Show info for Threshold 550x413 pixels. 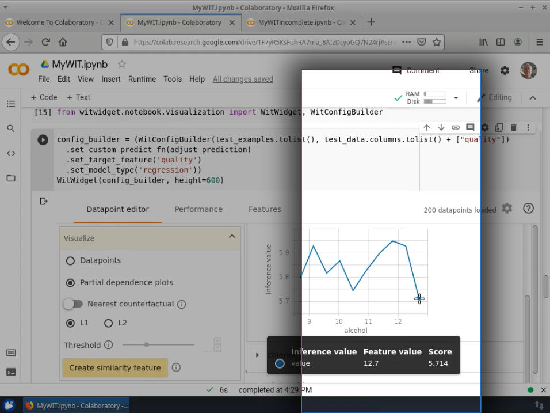pos(109,345)
